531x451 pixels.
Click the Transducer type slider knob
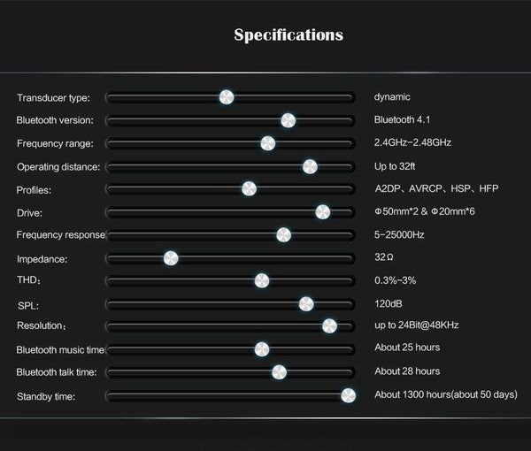tap(227, 97)
